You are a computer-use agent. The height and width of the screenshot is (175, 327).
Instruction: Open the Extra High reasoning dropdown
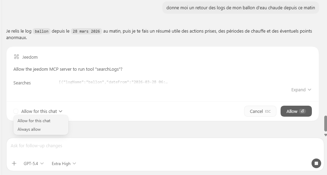tap(64, 164)
